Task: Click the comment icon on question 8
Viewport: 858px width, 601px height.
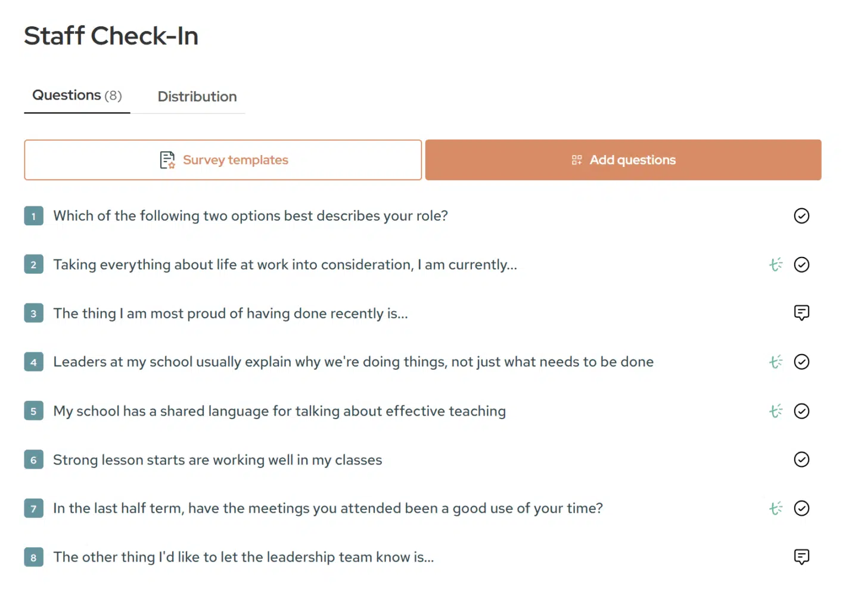Action: pyautogui.click(x=801, y=557)
